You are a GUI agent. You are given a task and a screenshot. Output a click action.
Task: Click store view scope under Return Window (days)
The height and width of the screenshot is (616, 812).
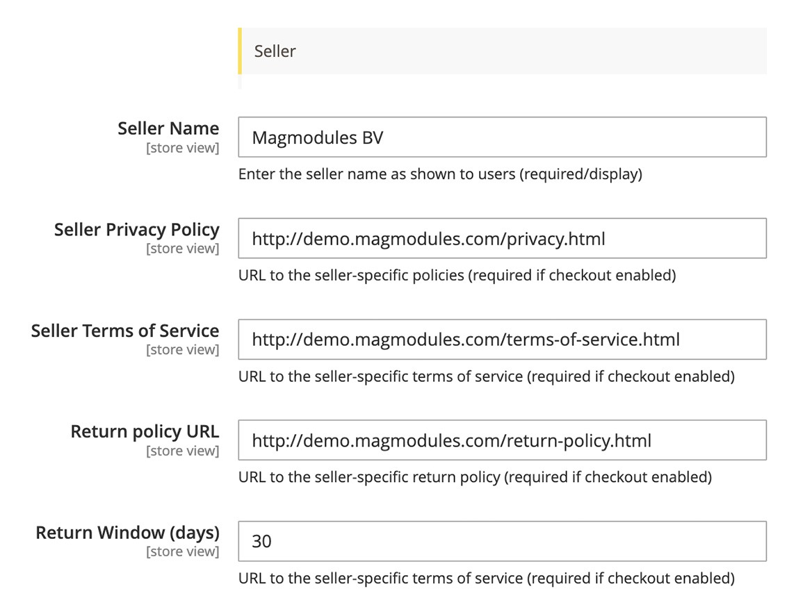click(182, 551)
